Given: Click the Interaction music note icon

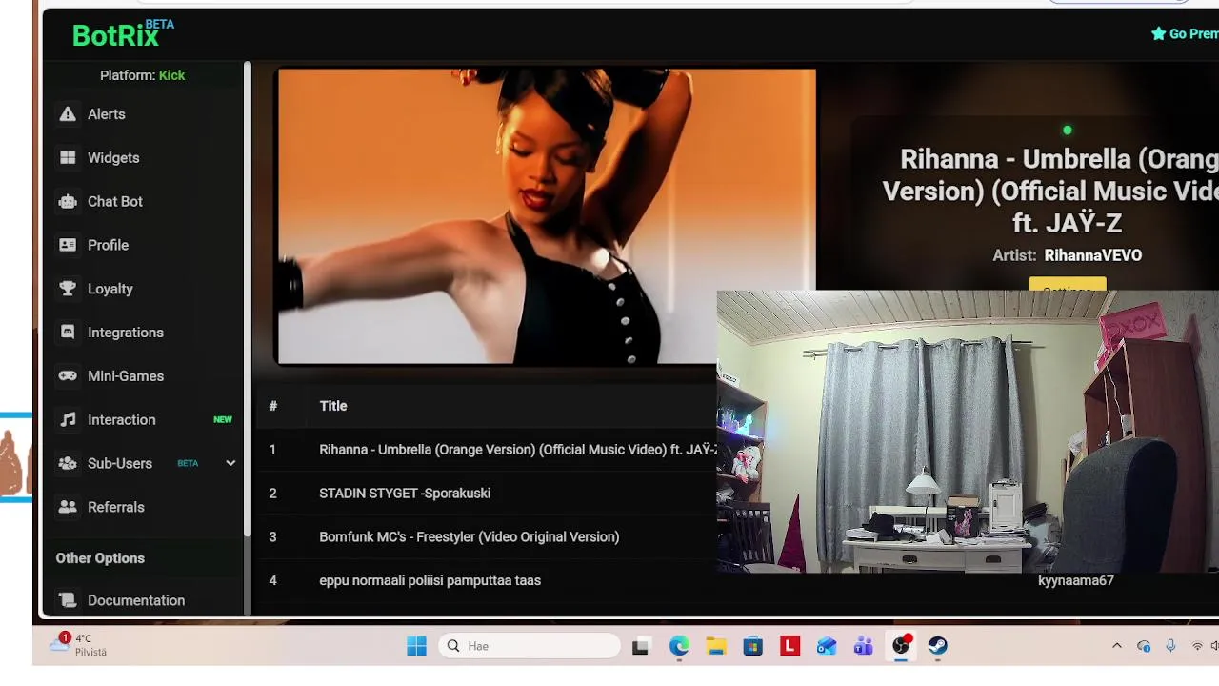Looking at the screenshot, I should click(x=68, y=420).
